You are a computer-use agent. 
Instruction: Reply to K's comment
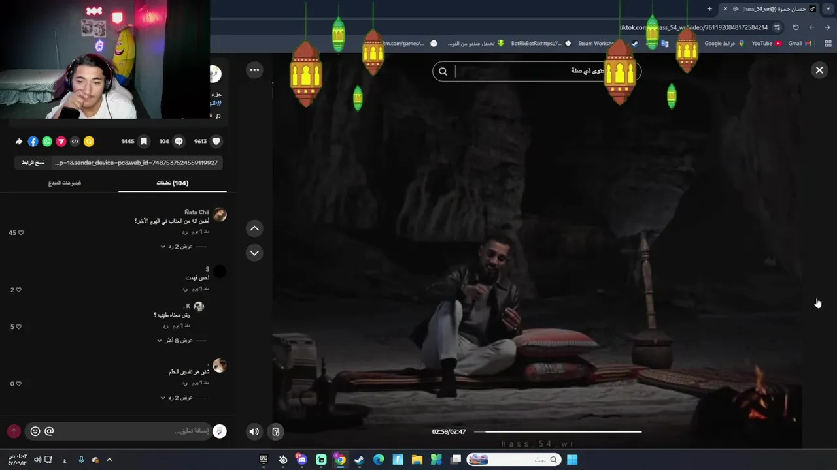click(x=165, y=326)
